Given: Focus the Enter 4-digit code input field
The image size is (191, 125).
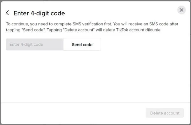Looking at the screenshot, I should tap(35, 45).
